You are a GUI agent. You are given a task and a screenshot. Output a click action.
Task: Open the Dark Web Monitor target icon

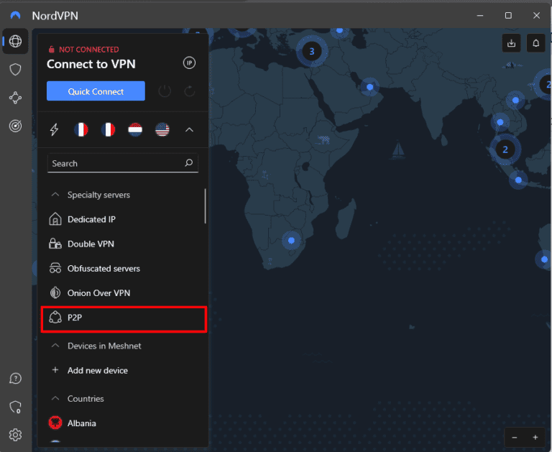click(15, 126)
